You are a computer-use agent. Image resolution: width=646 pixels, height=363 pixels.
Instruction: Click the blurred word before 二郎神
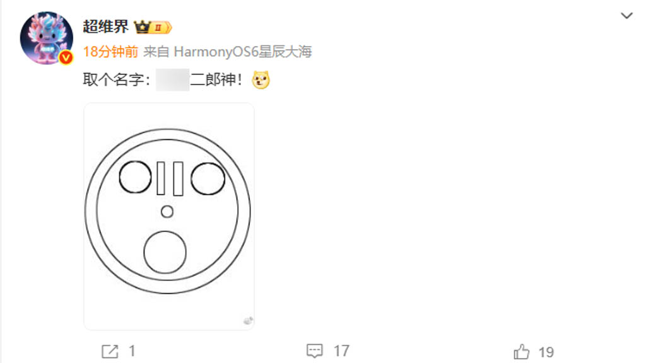pyautogui.click(x=173, y=80)
